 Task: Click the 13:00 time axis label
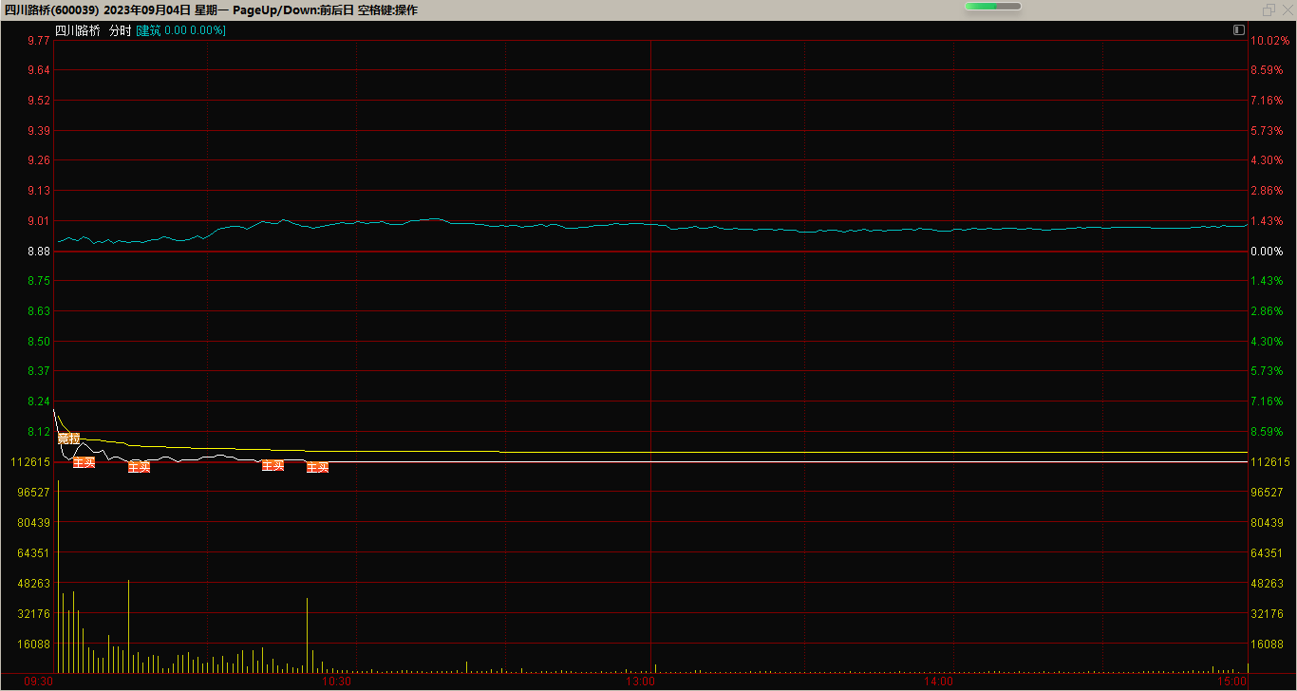click(641, 682)
